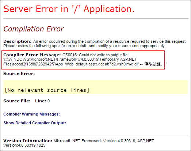Select the 'Server Error in '/' Application.' heading
This screenshot has height=151, width=191.
[69, 9]
